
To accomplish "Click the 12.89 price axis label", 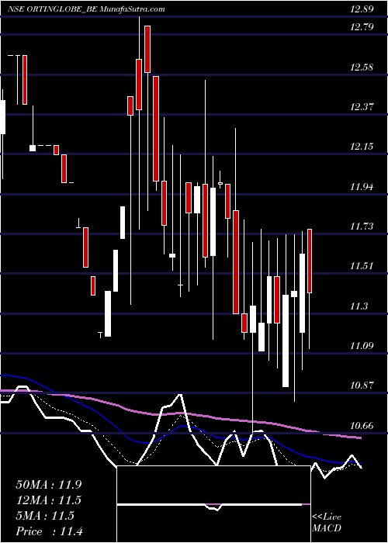I will tap(362, 9).
